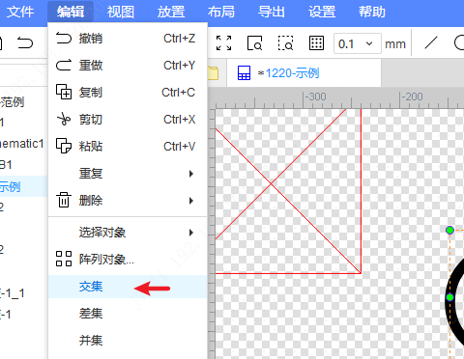Image resolution: width=464 pixels, height=359 pixels.
Task: Choose 复制 from the edit menu
Action: click(128, 93)
